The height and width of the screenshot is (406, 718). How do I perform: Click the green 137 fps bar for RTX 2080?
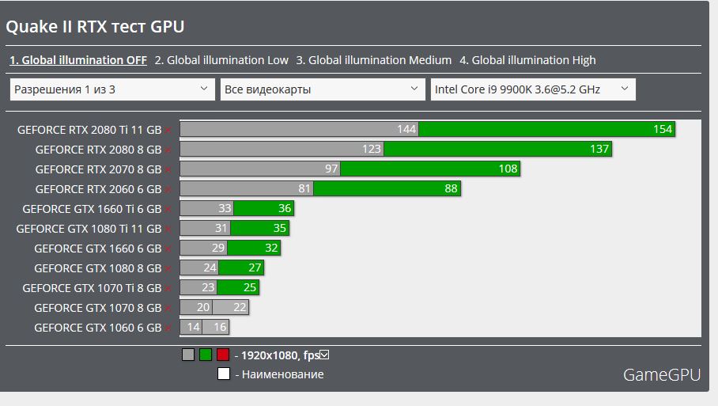(497, 149)
